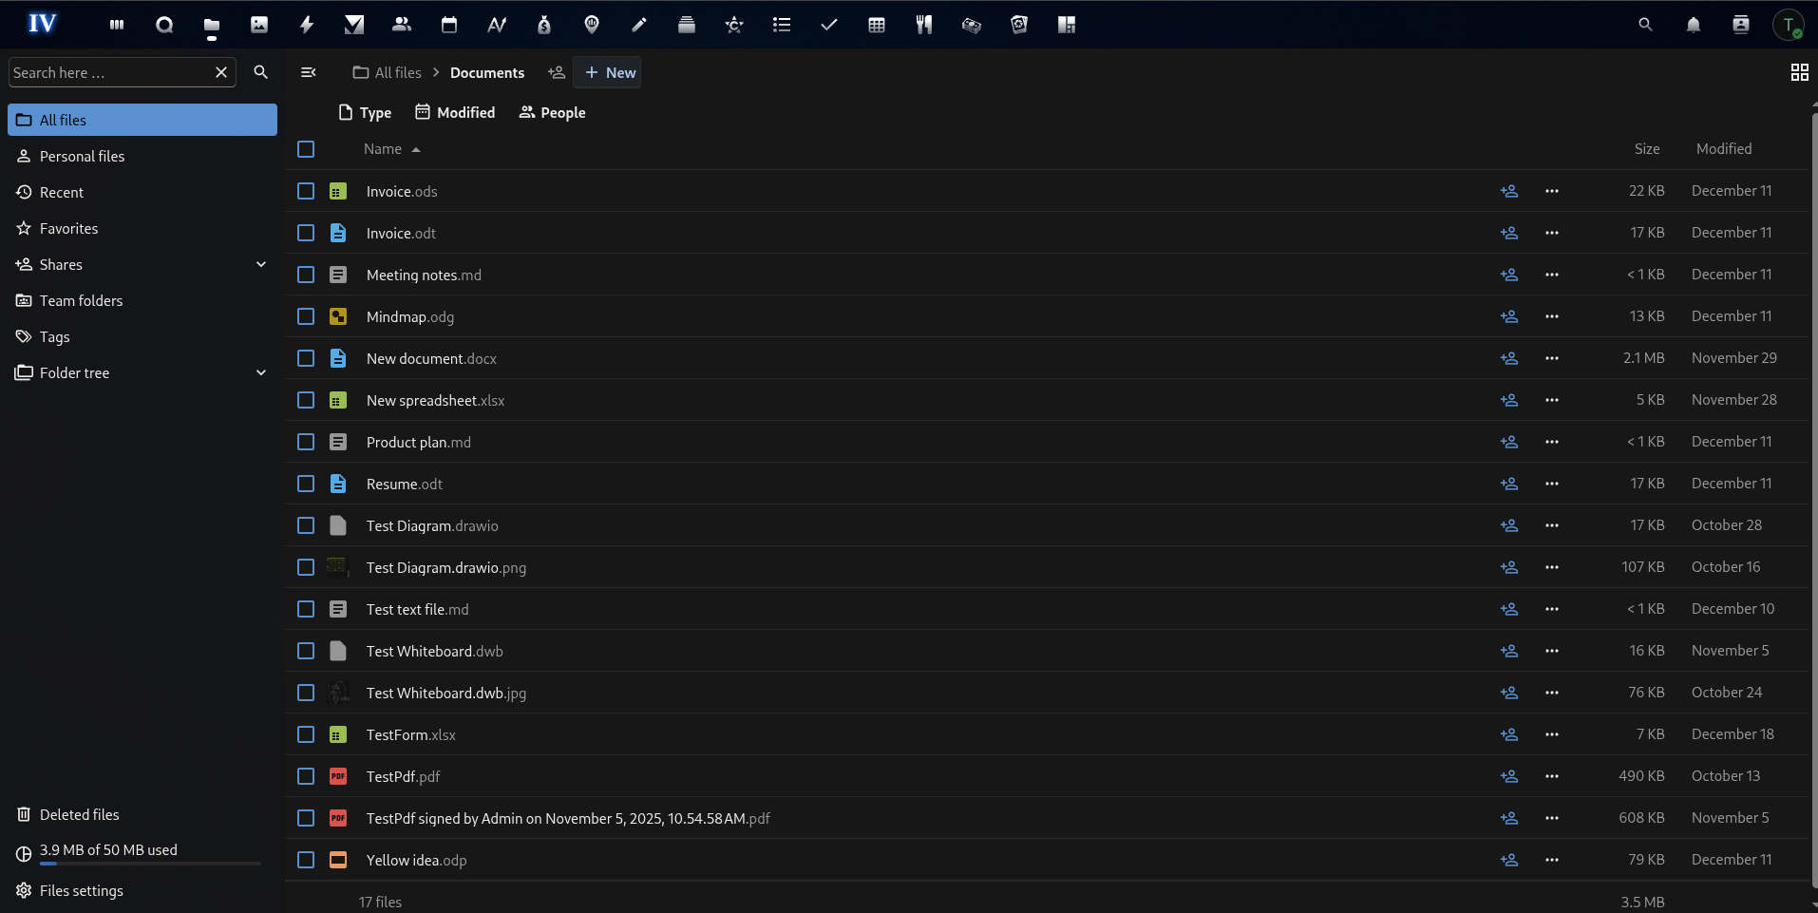Open the People filter
1818x913 pixels.
(552, 112)
